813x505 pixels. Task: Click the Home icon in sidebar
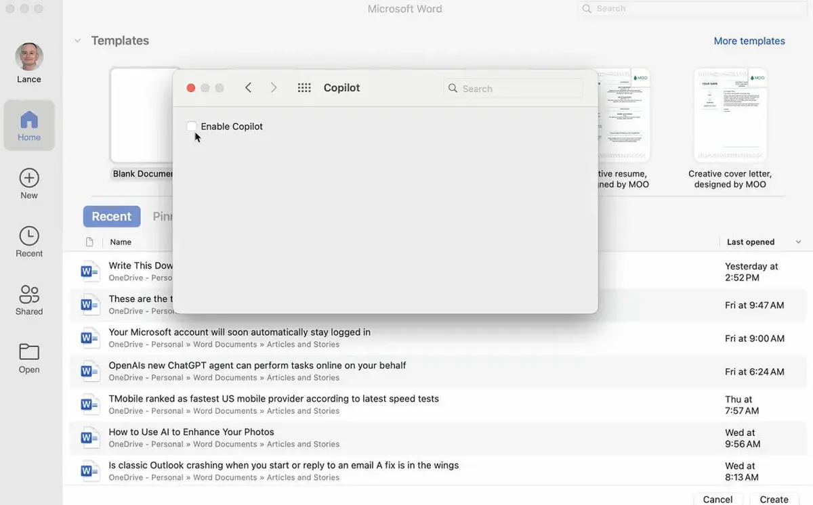pos(29,120)
